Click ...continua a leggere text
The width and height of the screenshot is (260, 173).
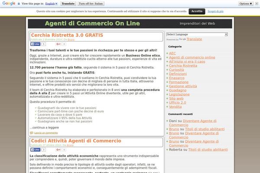pyautogui.click(x=44, y=128)
